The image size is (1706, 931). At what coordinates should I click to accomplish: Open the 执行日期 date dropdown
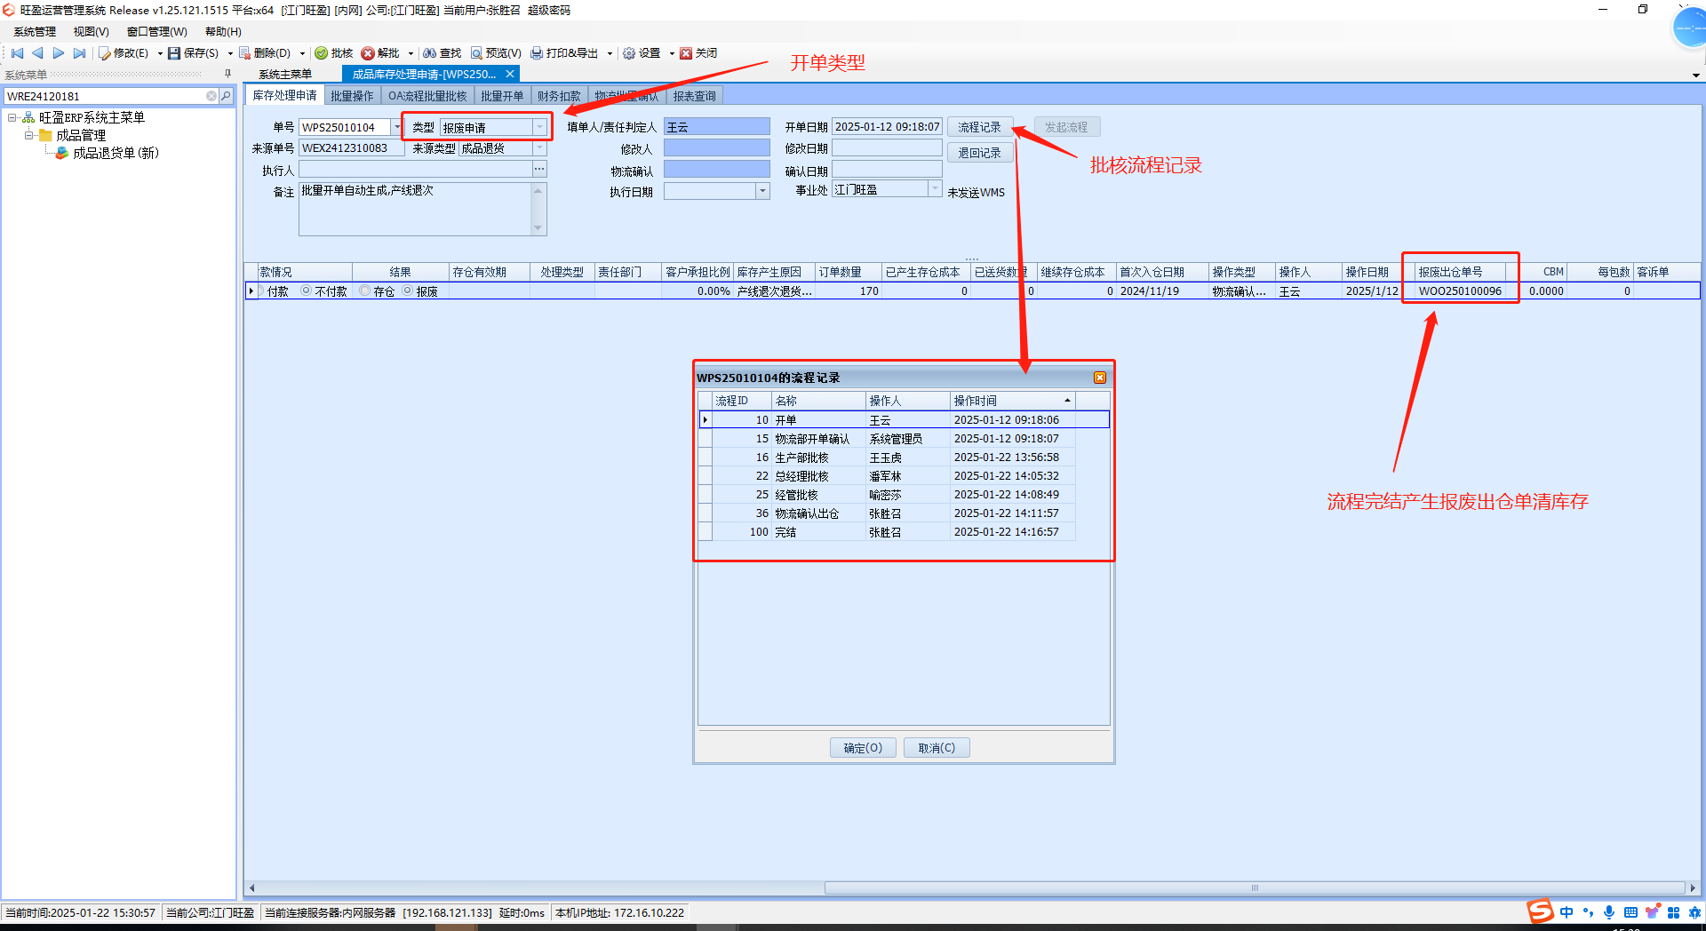pos(762,191)
